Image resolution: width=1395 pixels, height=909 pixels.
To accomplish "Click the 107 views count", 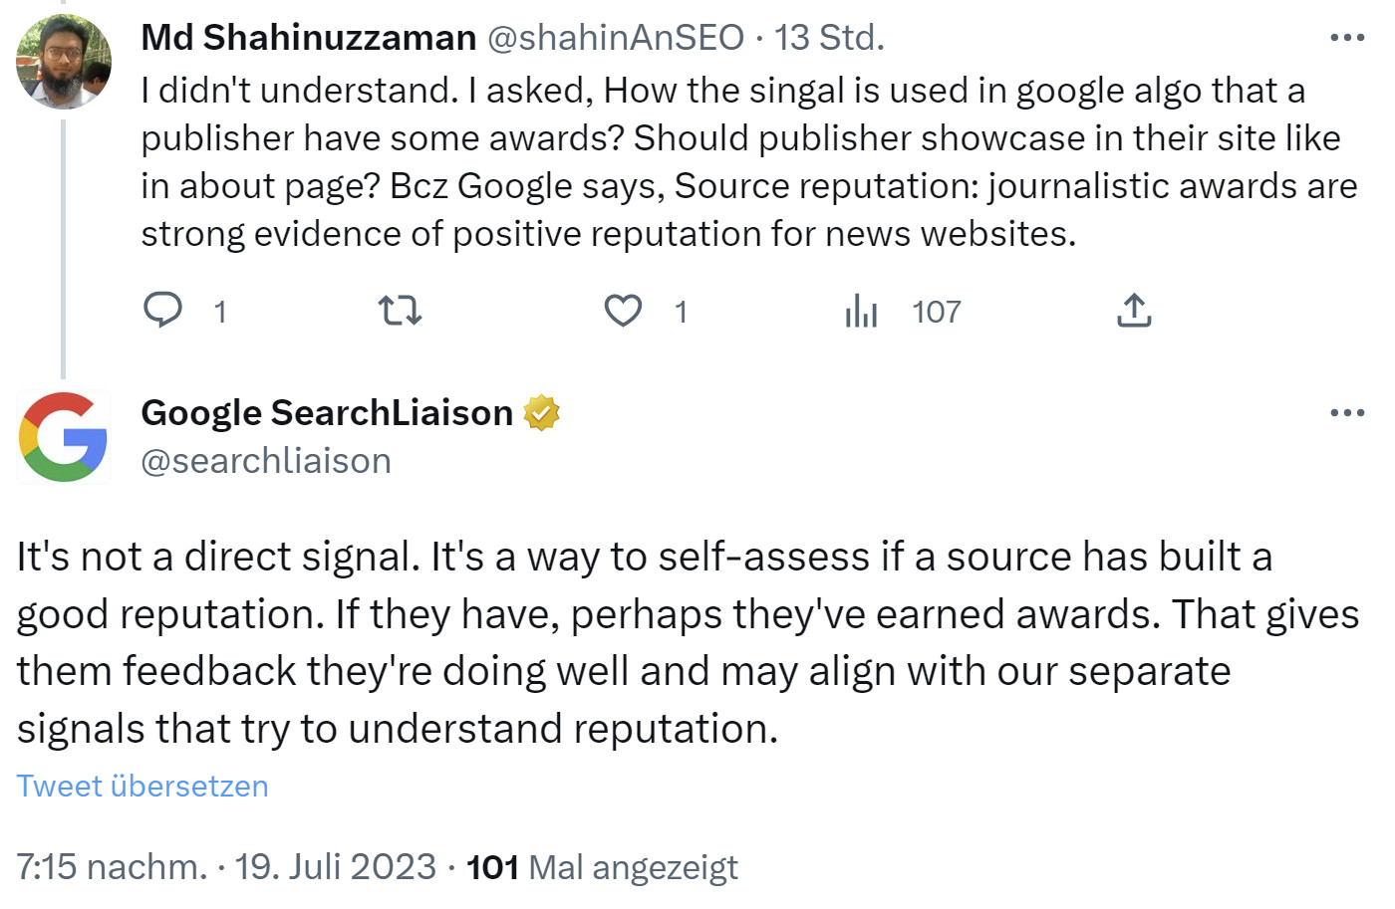I will point(936,312).
